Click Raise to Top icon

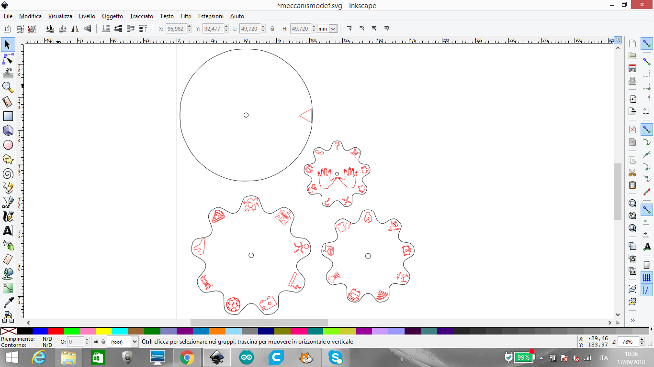[143, 29]
